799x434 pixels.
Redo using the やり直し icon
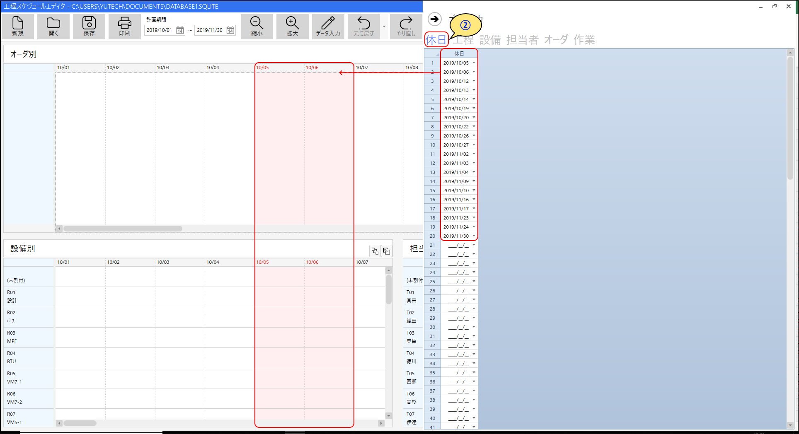point(406,27)
